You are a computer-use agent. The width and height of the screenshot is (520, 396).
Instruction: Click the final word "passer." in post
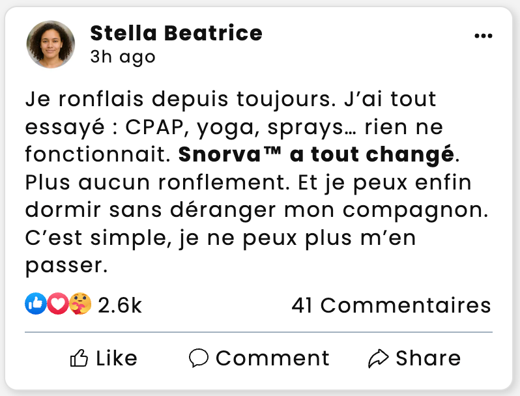click(65, 266)
